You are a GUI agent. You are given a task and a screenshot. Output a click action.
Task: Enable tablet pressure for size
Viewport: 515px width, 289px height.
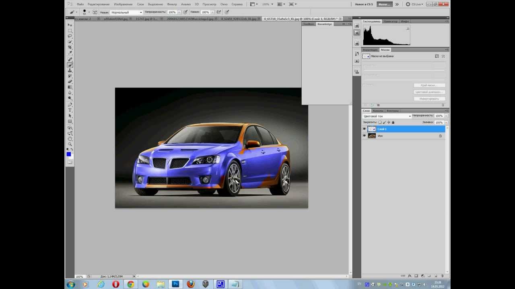pos(227,12)
